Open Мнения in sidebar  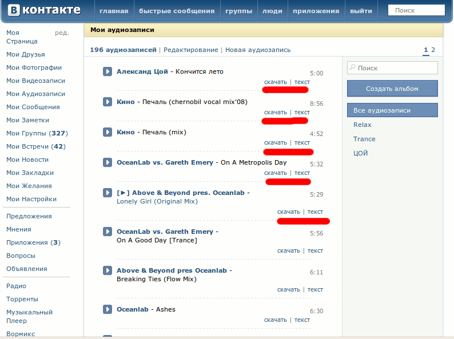[x=18, y=229]
